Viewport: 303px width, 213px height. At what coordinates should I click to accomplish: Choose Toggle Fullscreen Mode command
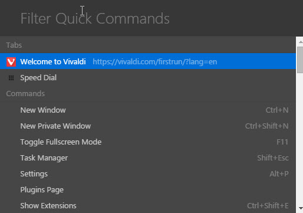click(x=148, y=142)
